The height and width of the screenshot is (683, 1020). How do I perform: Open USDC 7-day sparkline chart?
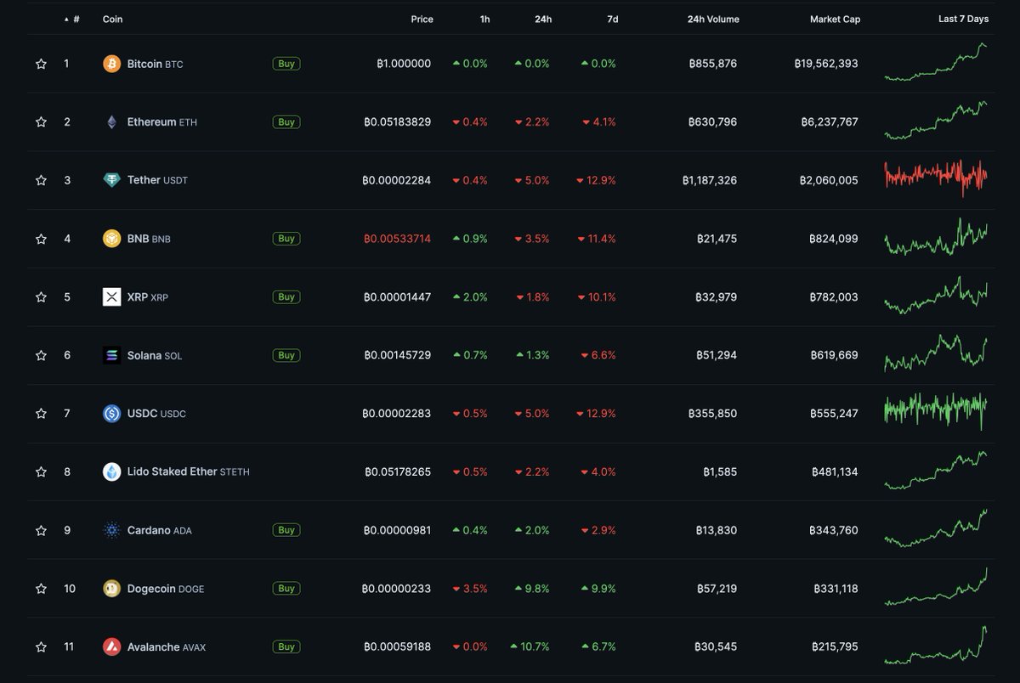pos(936,410)
